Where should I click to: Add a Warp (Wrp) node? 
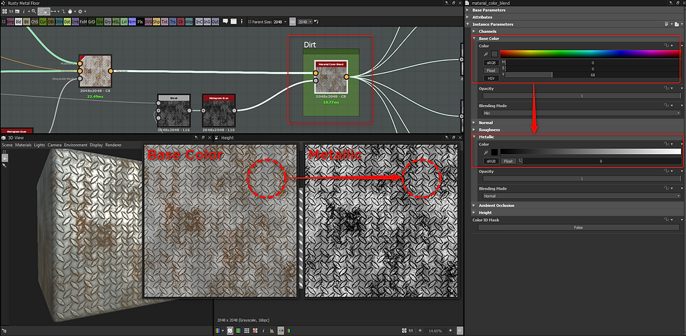(x=189, y=22)
